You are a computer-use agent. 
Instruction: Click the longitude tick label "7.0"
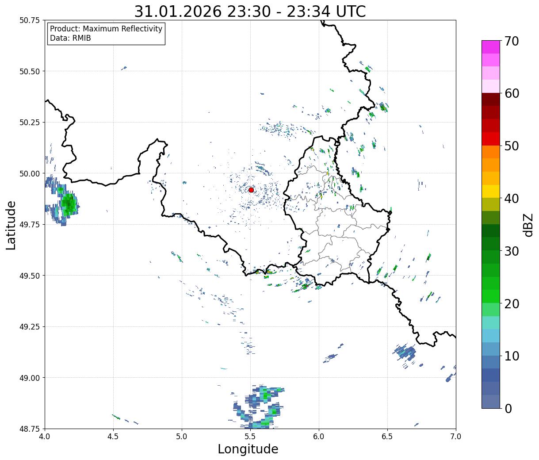[456, 437]
